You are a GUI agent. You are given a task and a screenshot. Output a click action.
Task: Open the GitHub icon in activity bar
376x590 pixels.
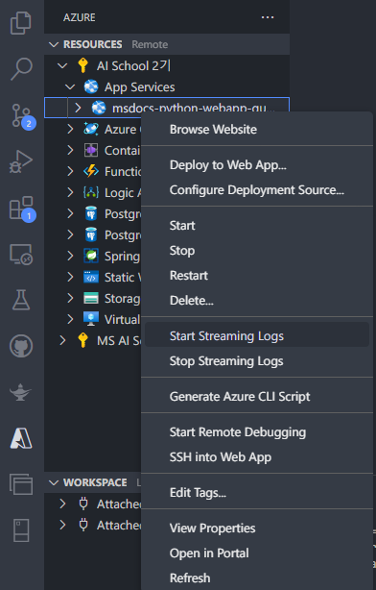coord(21,346)
